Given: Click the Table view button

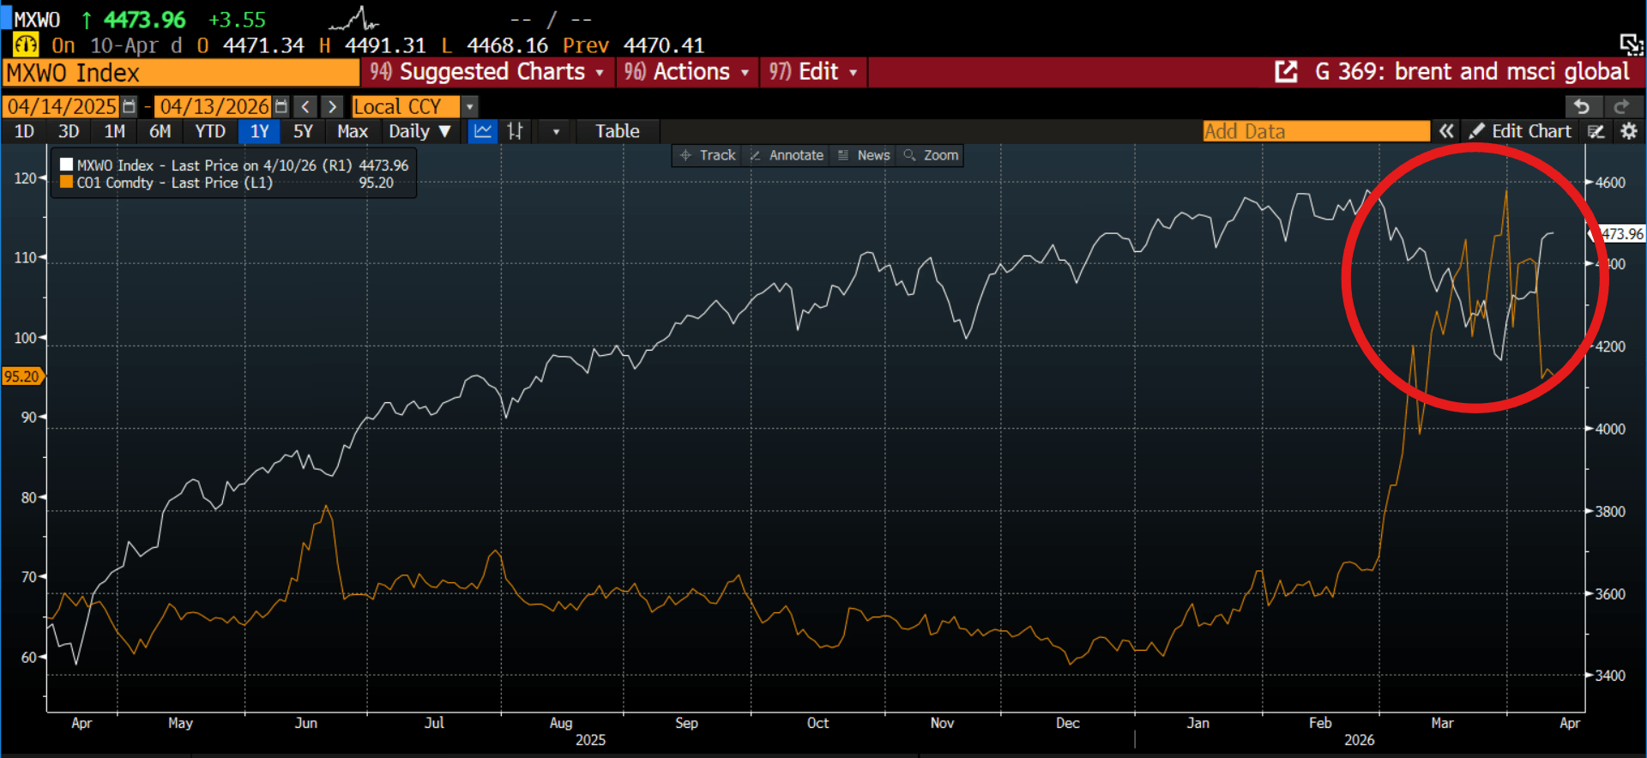Looking at the screenshot, I should pyautogui.click(x=617, y=131).
